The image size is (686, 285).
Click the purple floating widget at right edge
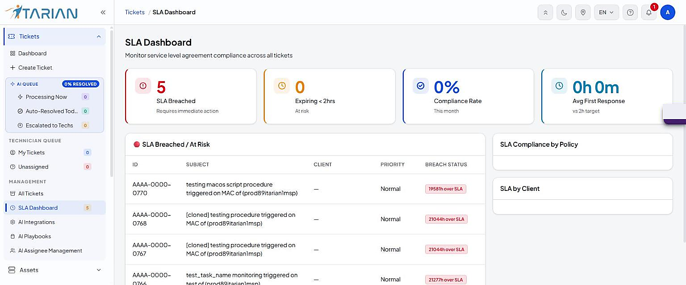pos(674,114)
